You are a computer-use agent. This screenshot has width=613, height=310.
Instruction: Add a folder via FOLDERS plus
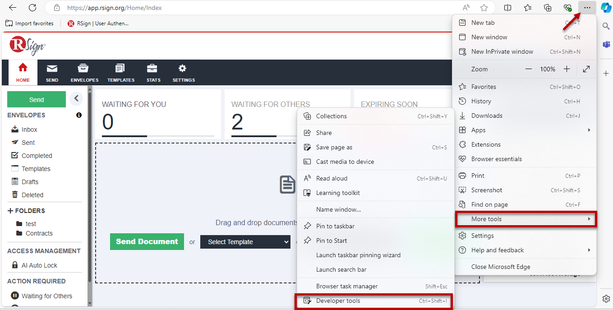[10, 211]
